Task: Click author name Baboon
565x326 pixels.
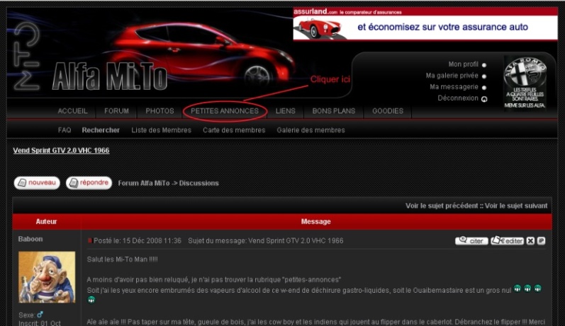Action: click(x=30, y=239)
